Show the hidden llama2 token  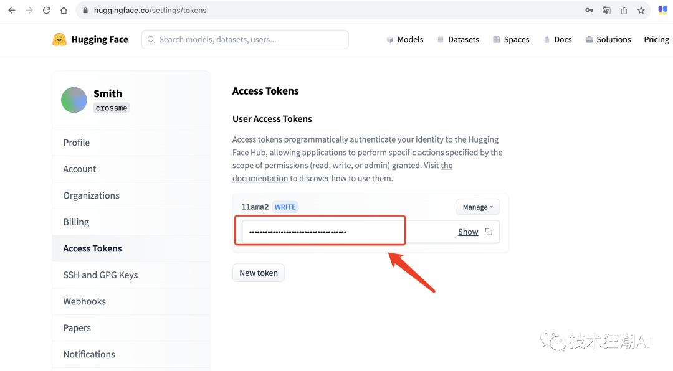[468, 232]
